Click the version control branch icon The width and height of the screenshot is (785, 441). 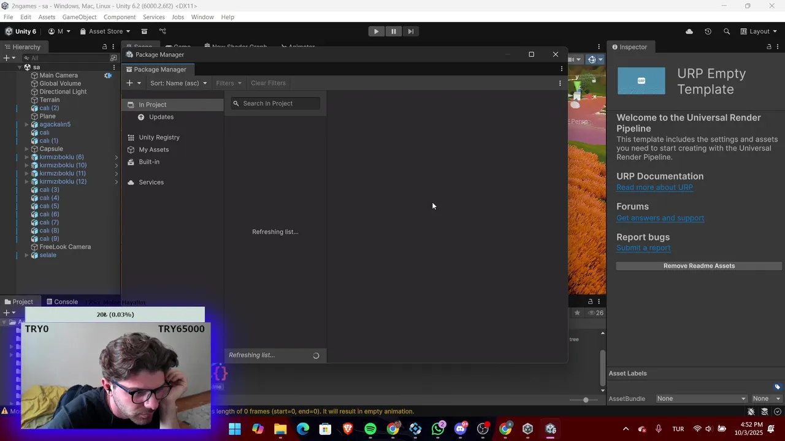tap(163, 31)
